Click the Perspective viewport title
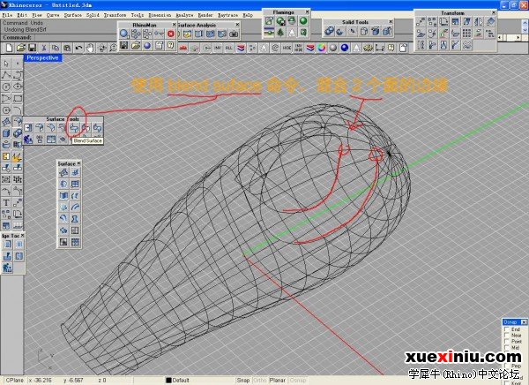Image resolution: width=529 pixels, height=385 pixels. [x=42, y=57]
